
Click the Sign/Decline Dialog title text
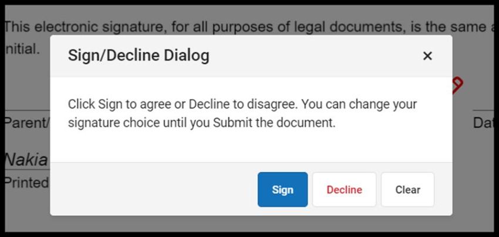tap(139, 56)
